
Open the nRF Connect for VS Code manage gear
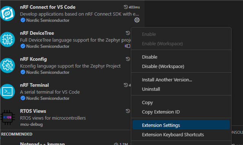[x=137, y=20]
